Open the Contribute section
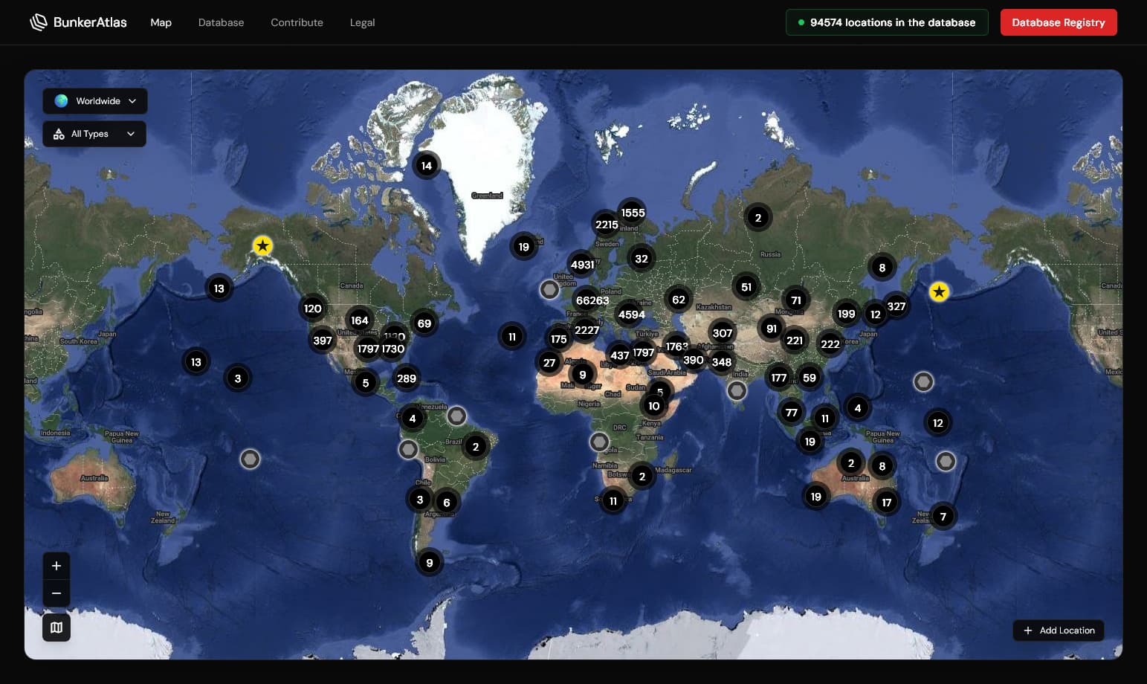This screenshot has width=1147, height=684. 297,22
